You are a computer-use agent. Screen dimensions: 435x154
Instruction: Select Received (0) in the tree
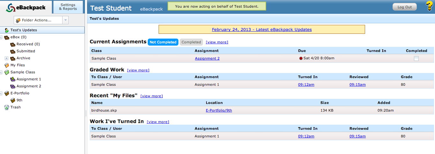pyautogui.click(x=28, y=44)
